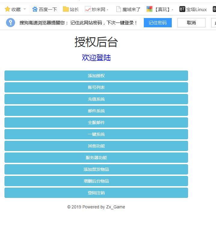The height and width of the screenshot is (248, 216).
Task: Open the 账号列表 page
Action: pos(96,87)
